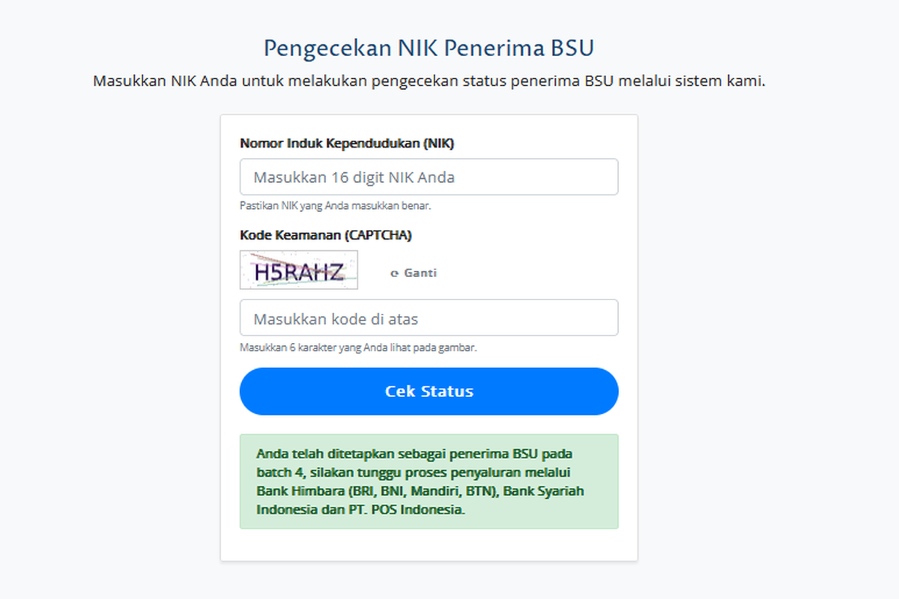The image size is (899, 599).
Task: Click the 'Kode Keamanan (CAPTCHA)' label
Action: [326, 235]
